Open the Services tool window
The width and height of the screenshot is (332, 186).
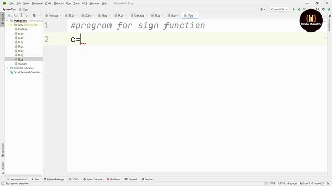tap(147, 179)
